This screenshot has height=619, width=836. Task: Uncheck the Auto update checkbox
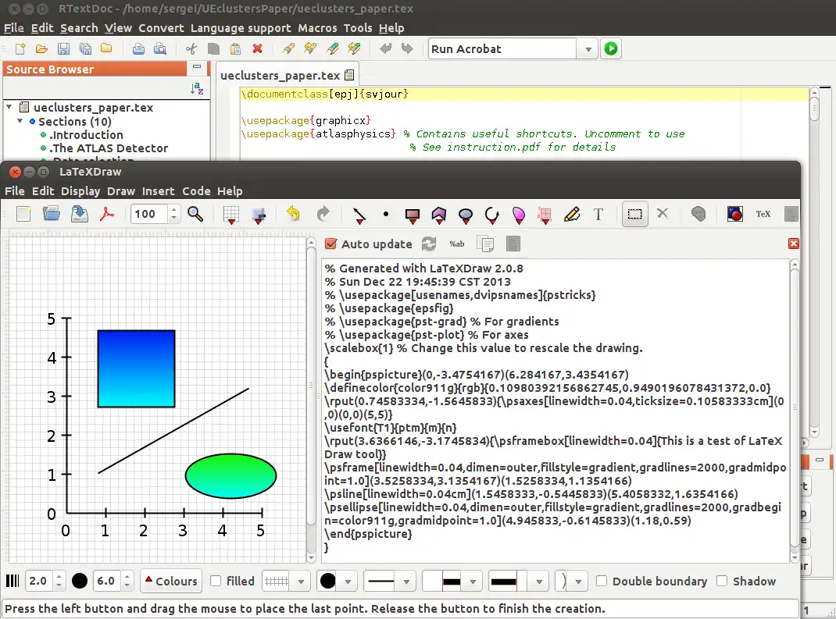(x=331, y=244)
